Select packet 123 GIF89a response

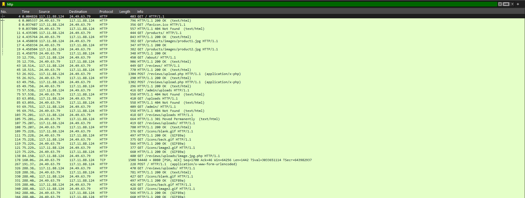262,152
